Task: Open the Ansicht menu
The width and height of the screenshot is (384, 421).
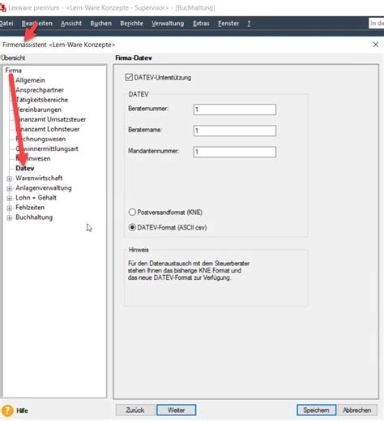Action: [71, 24]
